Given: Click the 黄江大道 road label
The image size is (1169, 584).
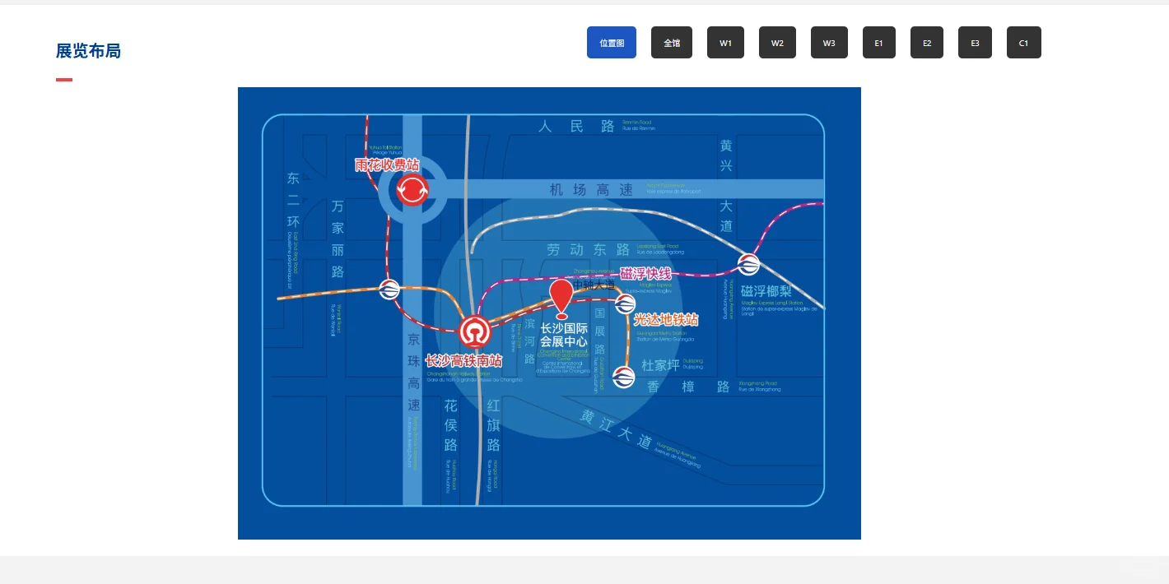Looking at the screenshot, I should point(616,428).
